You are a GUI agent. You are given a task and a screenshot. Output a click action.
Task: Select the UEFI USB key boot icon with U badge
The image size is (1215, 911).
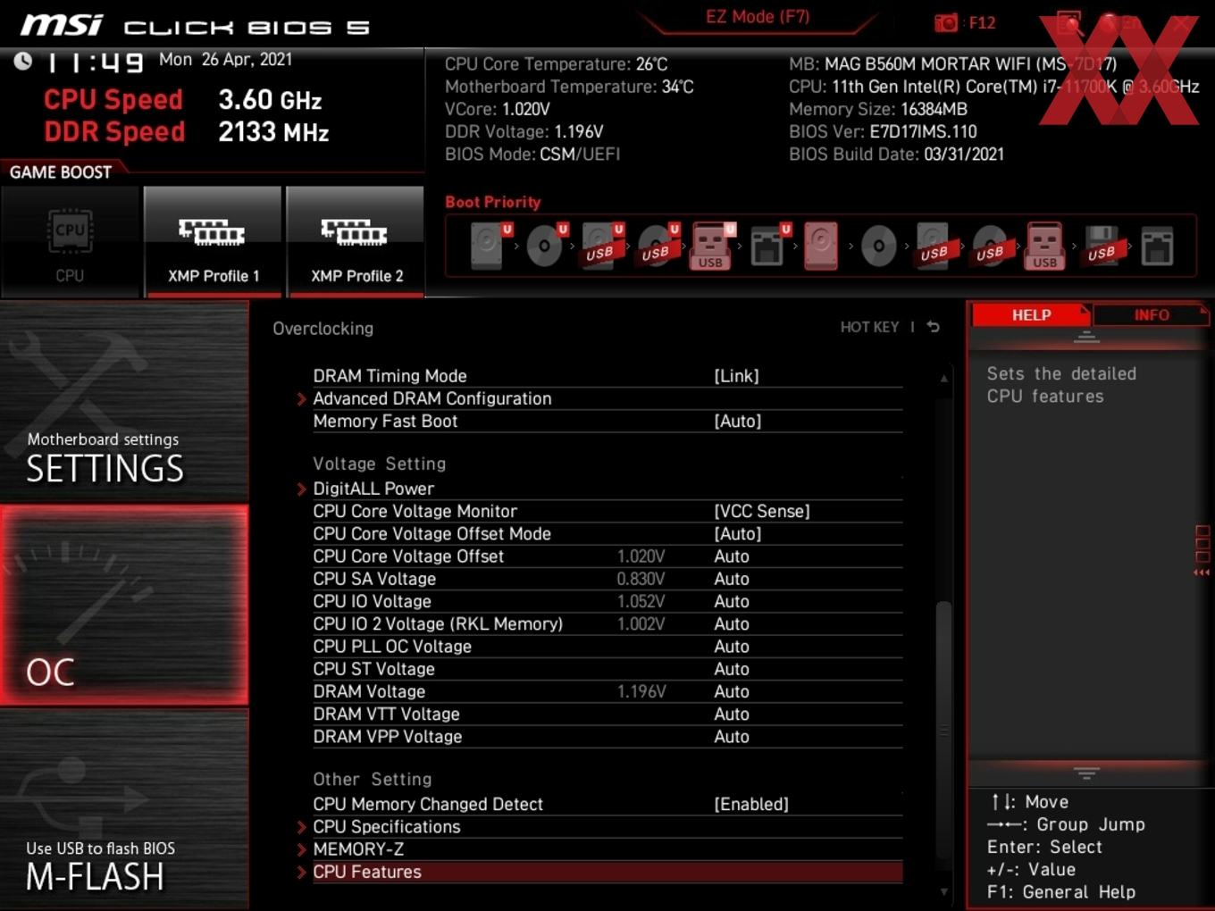[x=712, y=246]
